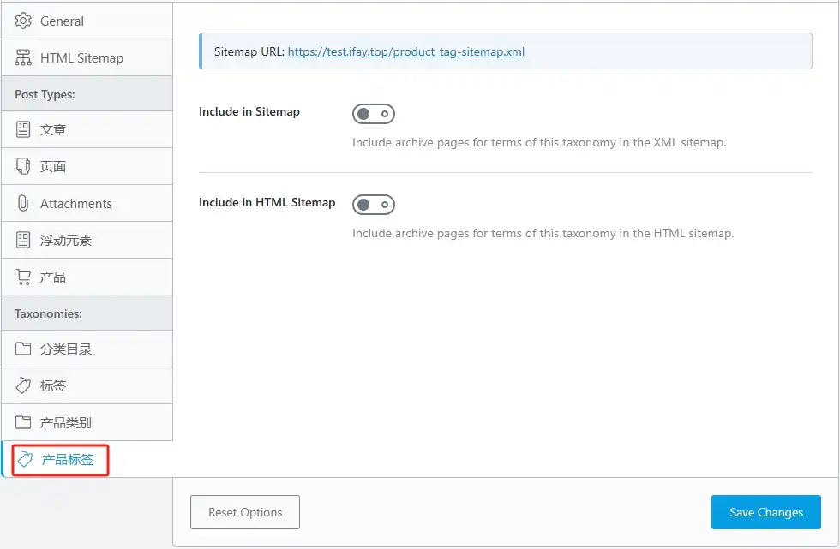Click the General gear icon
This screenshot has height=549, width=840.
click(23, 21)
